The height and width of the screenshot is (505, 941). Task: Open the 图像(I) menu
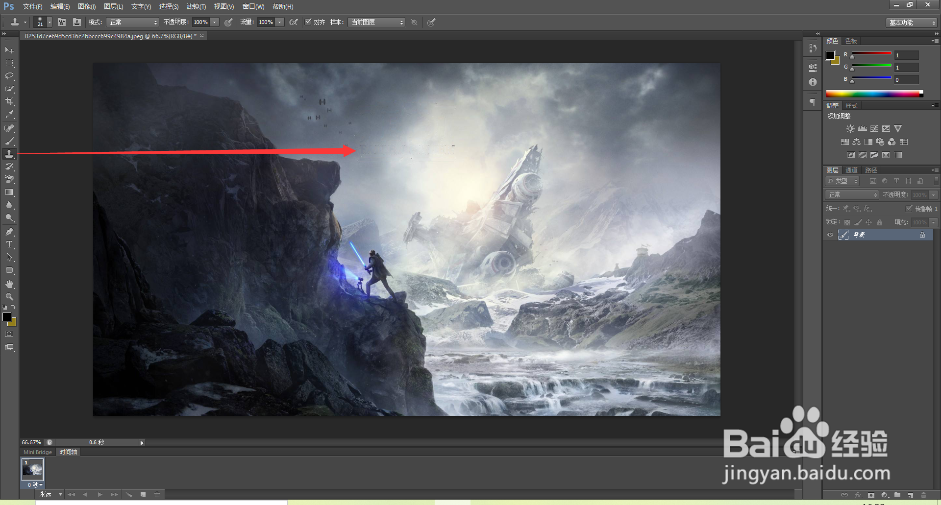click(x=87, y=7)
